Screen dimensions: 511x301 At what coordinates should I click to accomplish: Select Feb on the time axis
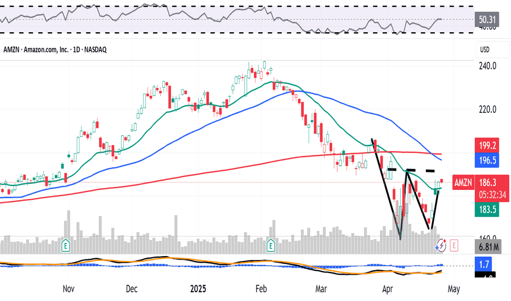(261, 289)
